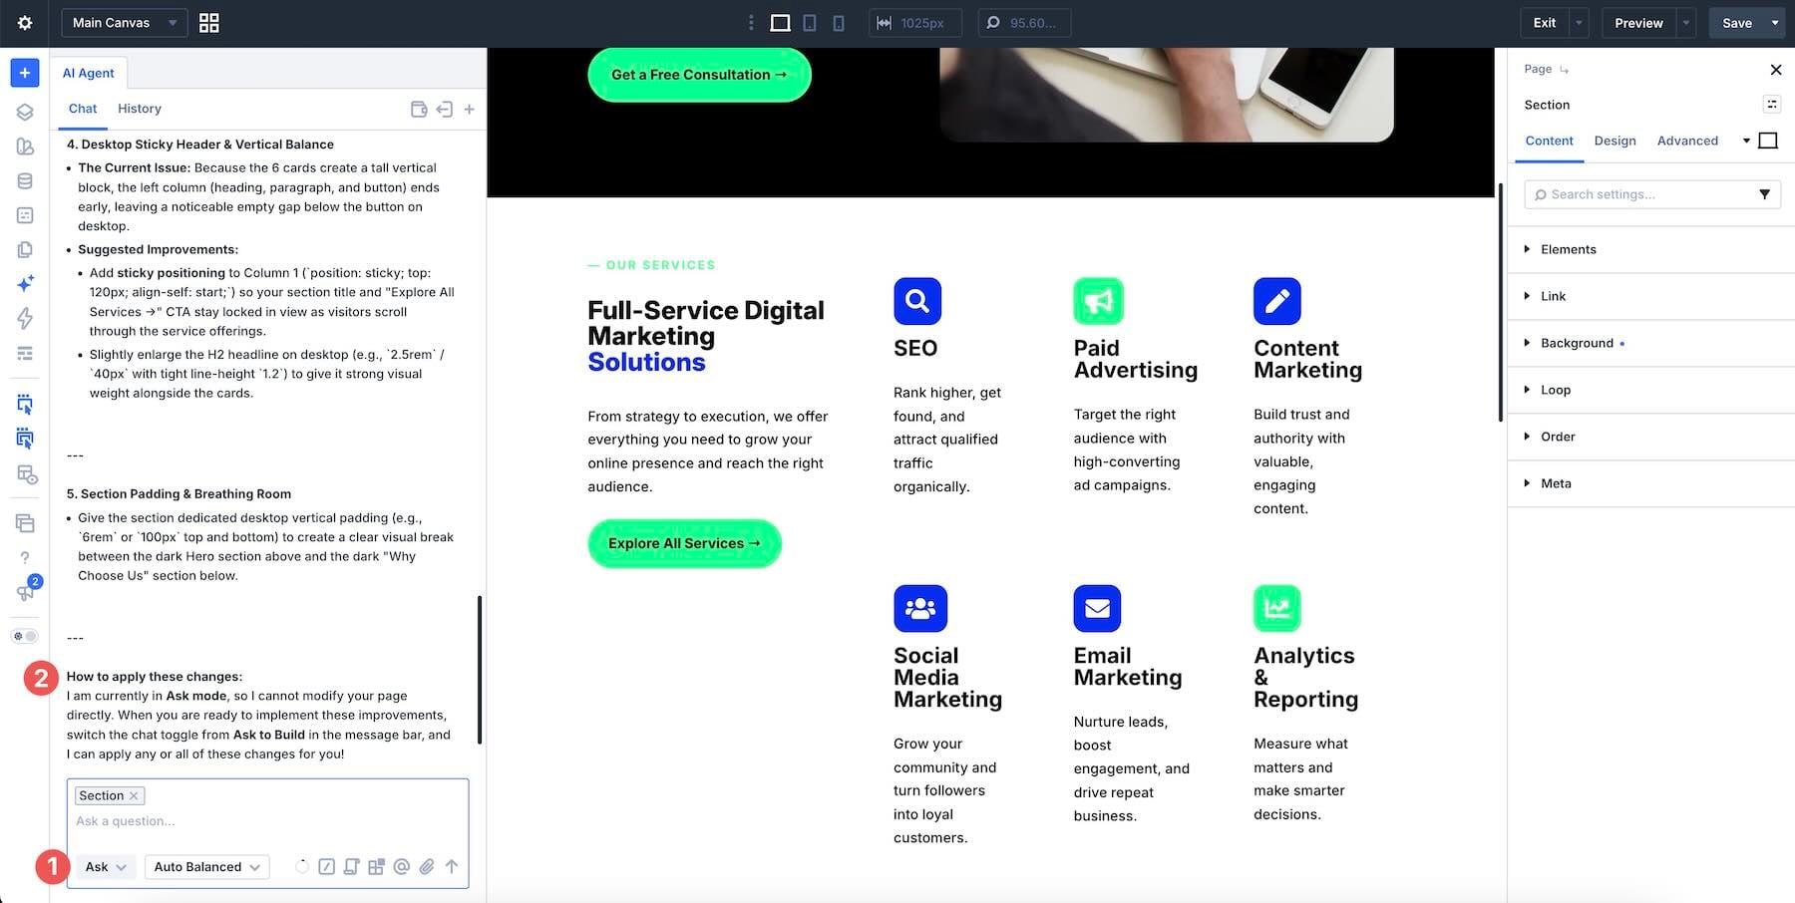Toggle the dark mode switch in sidebar

[x=25, y=636]
